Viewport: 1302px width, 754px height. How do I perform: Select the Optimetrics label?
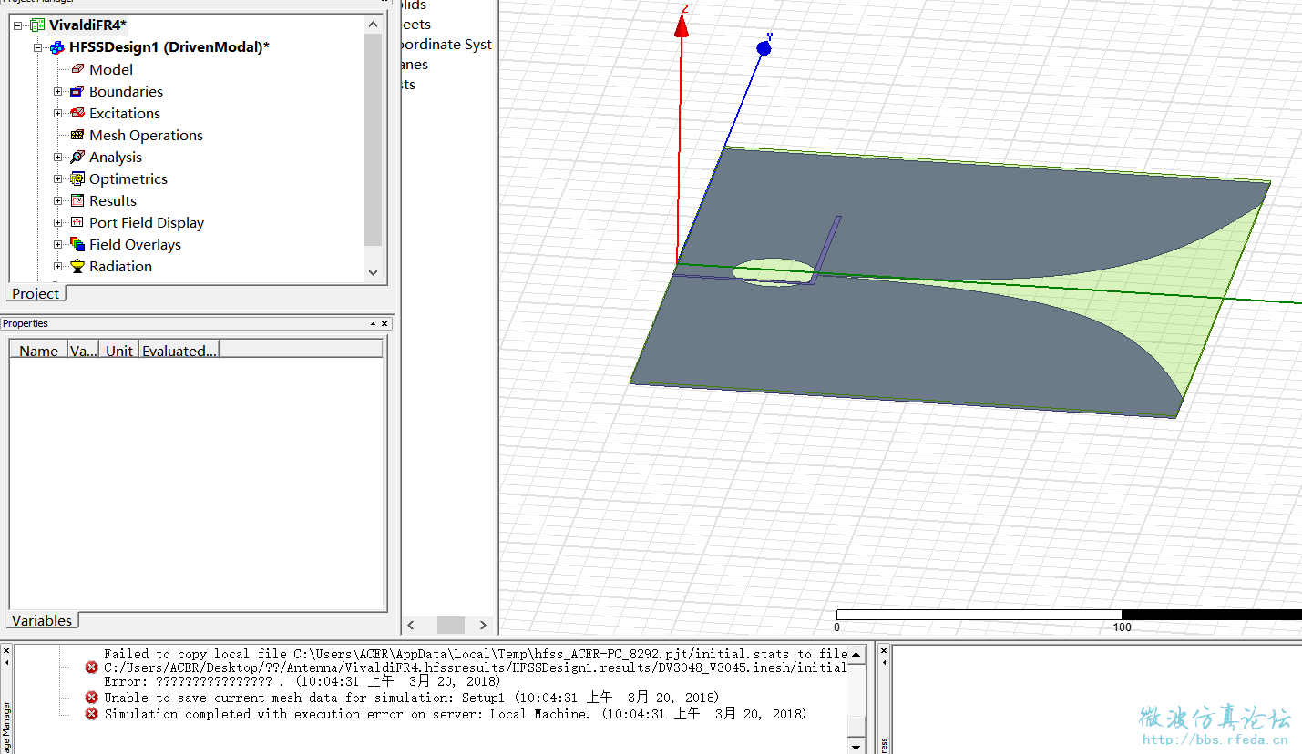point(128,178)
